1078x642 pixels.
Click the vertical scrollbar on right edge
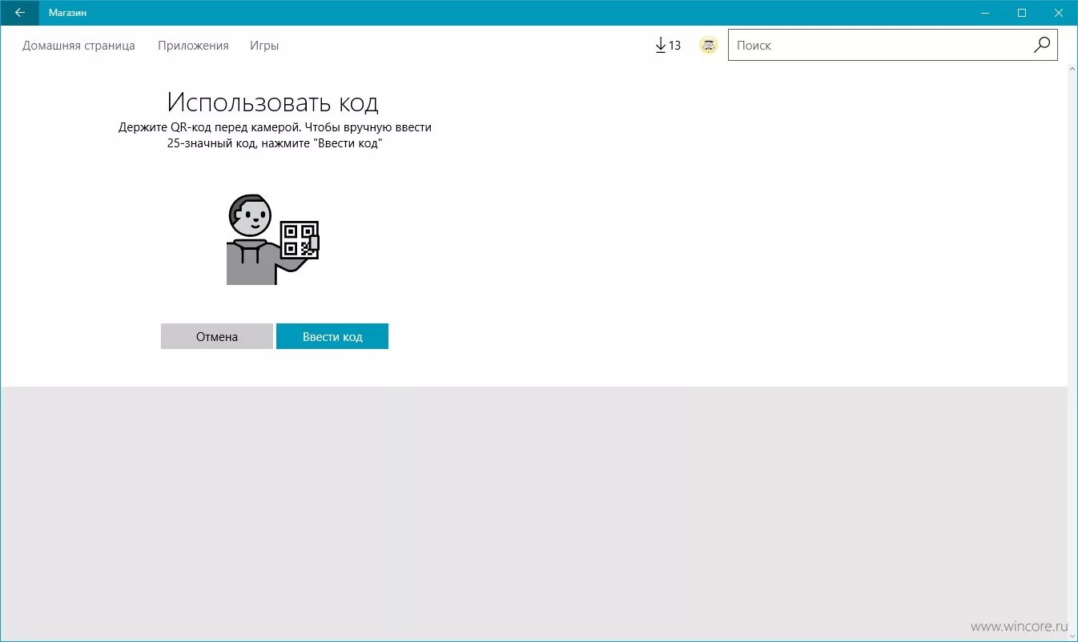pyautogui.click(x=1072, y=352)
